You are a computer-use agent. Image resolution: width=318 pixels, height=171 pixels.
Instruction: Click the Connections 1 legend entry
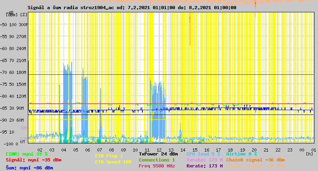coord(157,160)
